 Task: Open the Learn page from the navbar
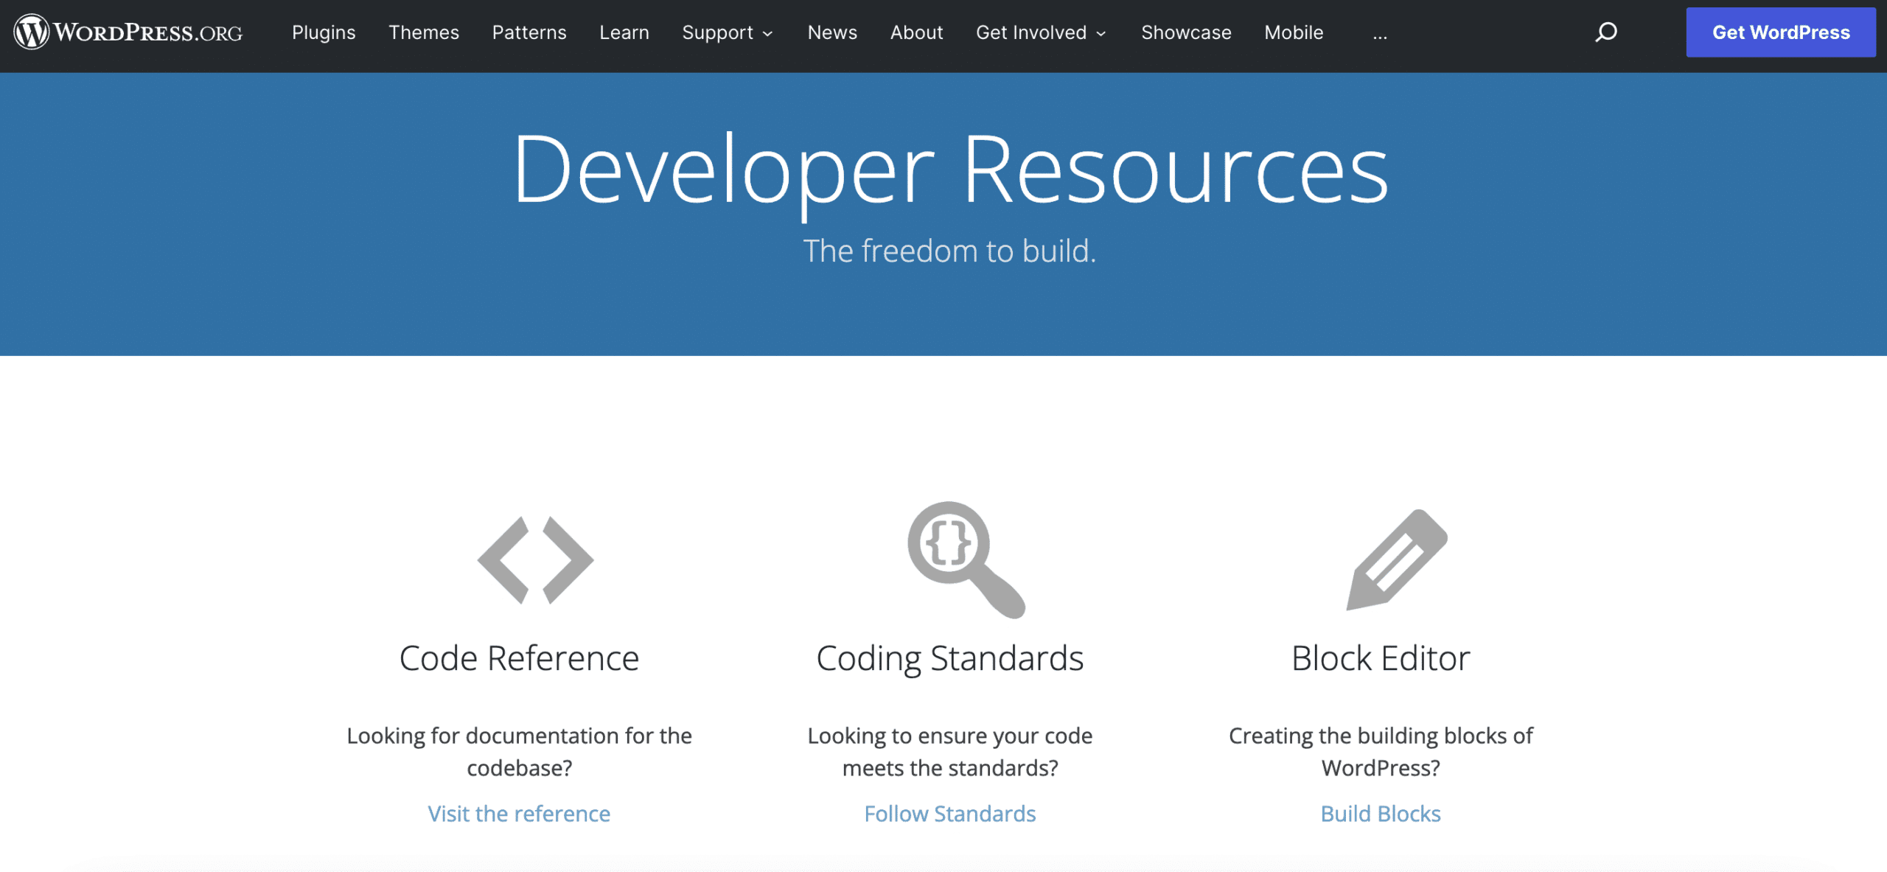624,32
